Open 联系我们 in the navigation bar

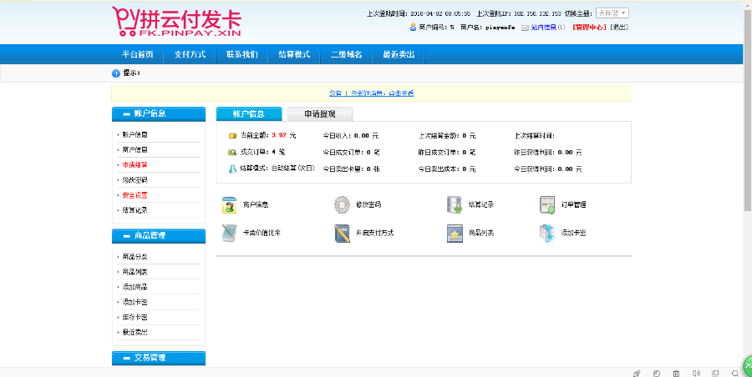241,54
